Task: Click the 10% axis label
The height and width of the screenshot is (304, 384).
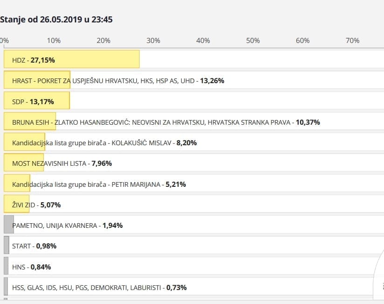Action: point(54,41)
